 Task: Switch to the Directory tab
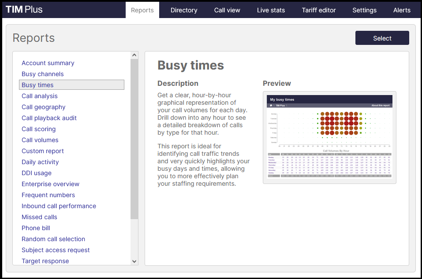point(183,10)
